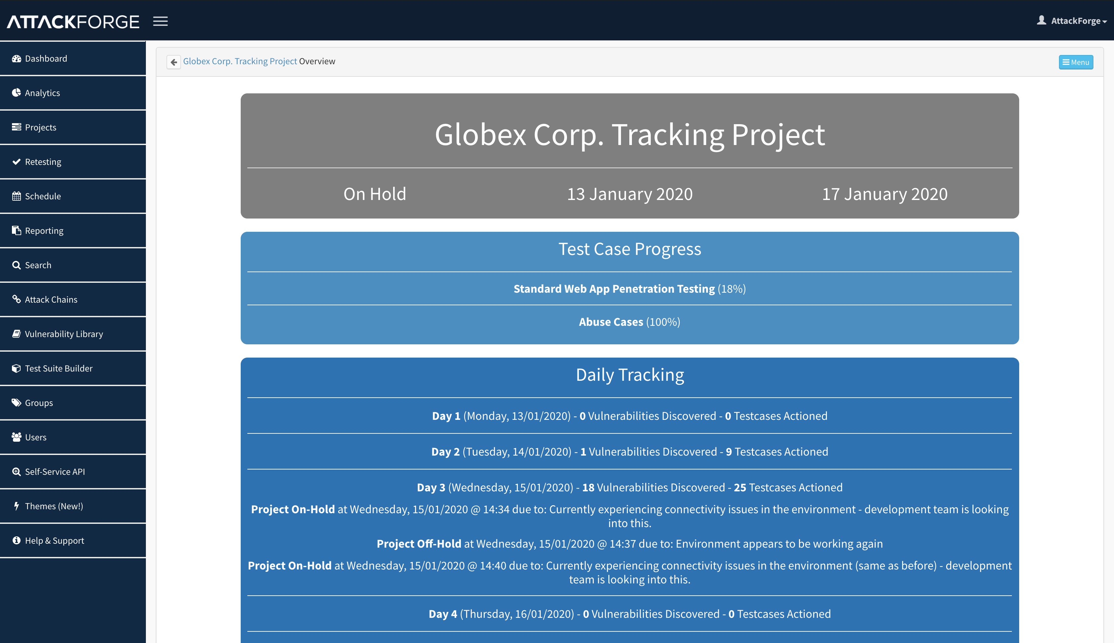Toggle the sidebar with the hamburger icon

point(160,21)
